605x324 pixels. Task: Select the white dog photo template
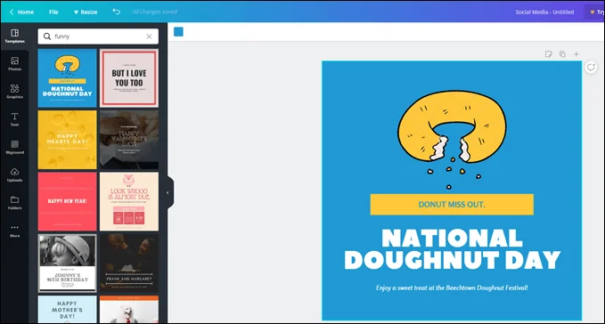pyautogui.click(x=129, y=310)
